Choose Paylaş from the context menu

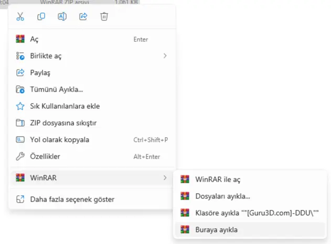tap(92, 73)
